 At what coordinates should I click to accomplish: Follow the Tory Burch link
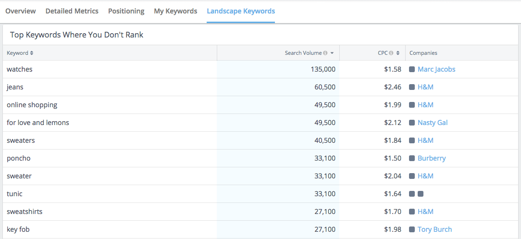point(434,229)
